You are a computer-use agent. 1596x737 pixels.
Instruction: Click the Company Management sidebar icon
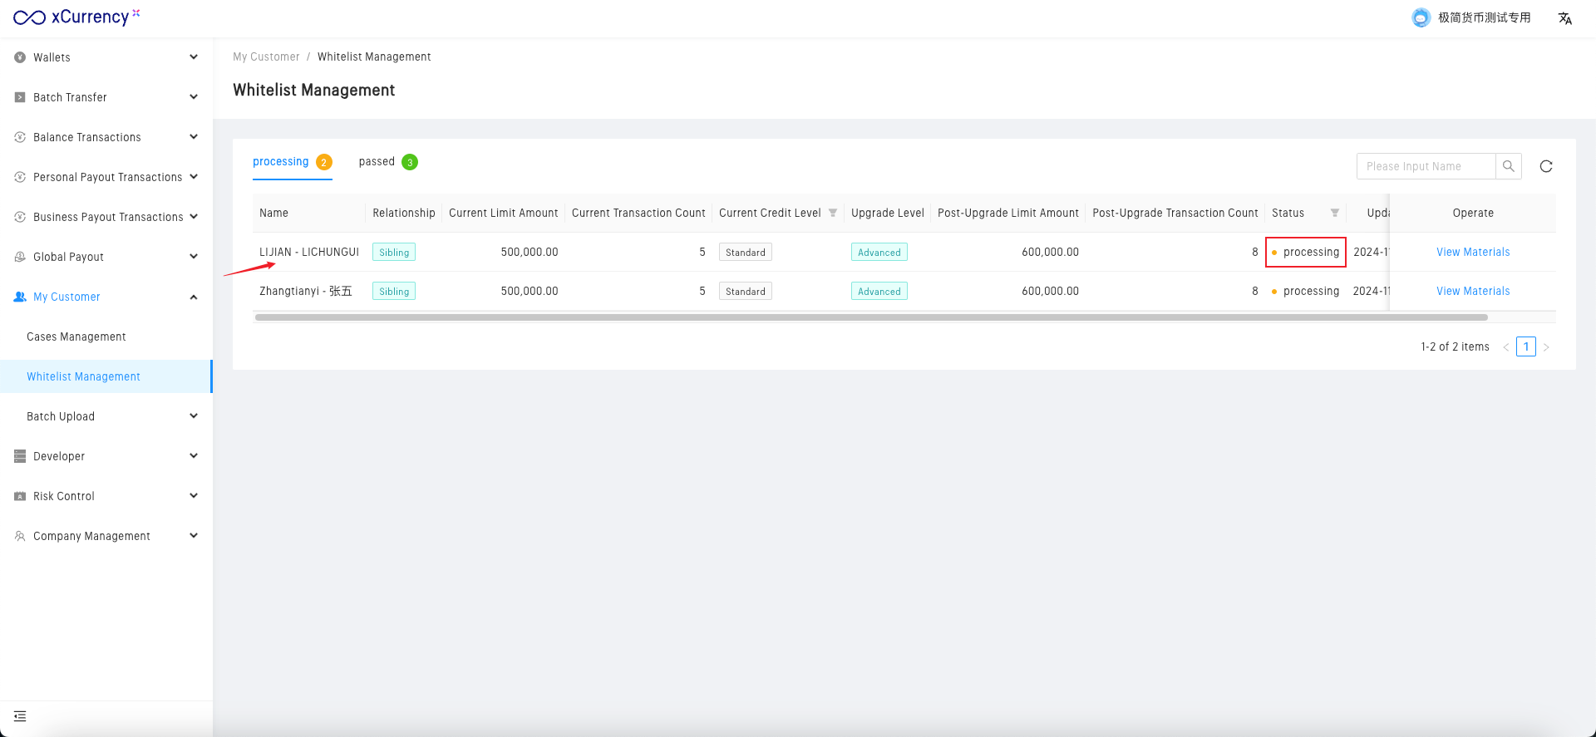coord(20,536)
